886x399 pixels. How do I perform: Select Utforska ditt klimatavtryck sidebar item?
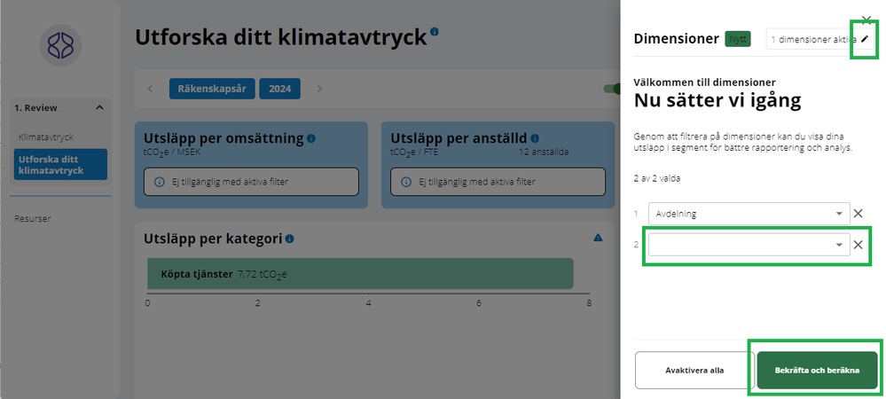pos(60,164)
